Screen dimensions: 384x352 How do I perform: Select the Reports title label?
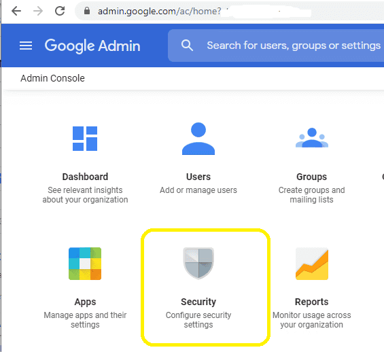pyautogui.click(x=312, y=302)
